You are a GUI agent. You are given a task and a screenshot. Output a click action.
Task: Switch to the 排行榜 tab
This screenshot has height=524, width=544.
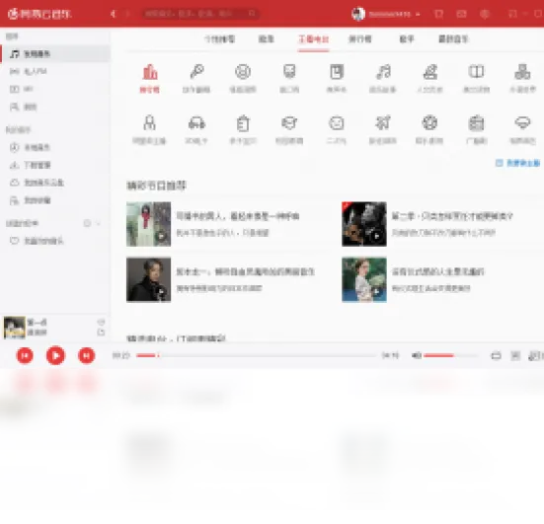(x=359, y=38)
